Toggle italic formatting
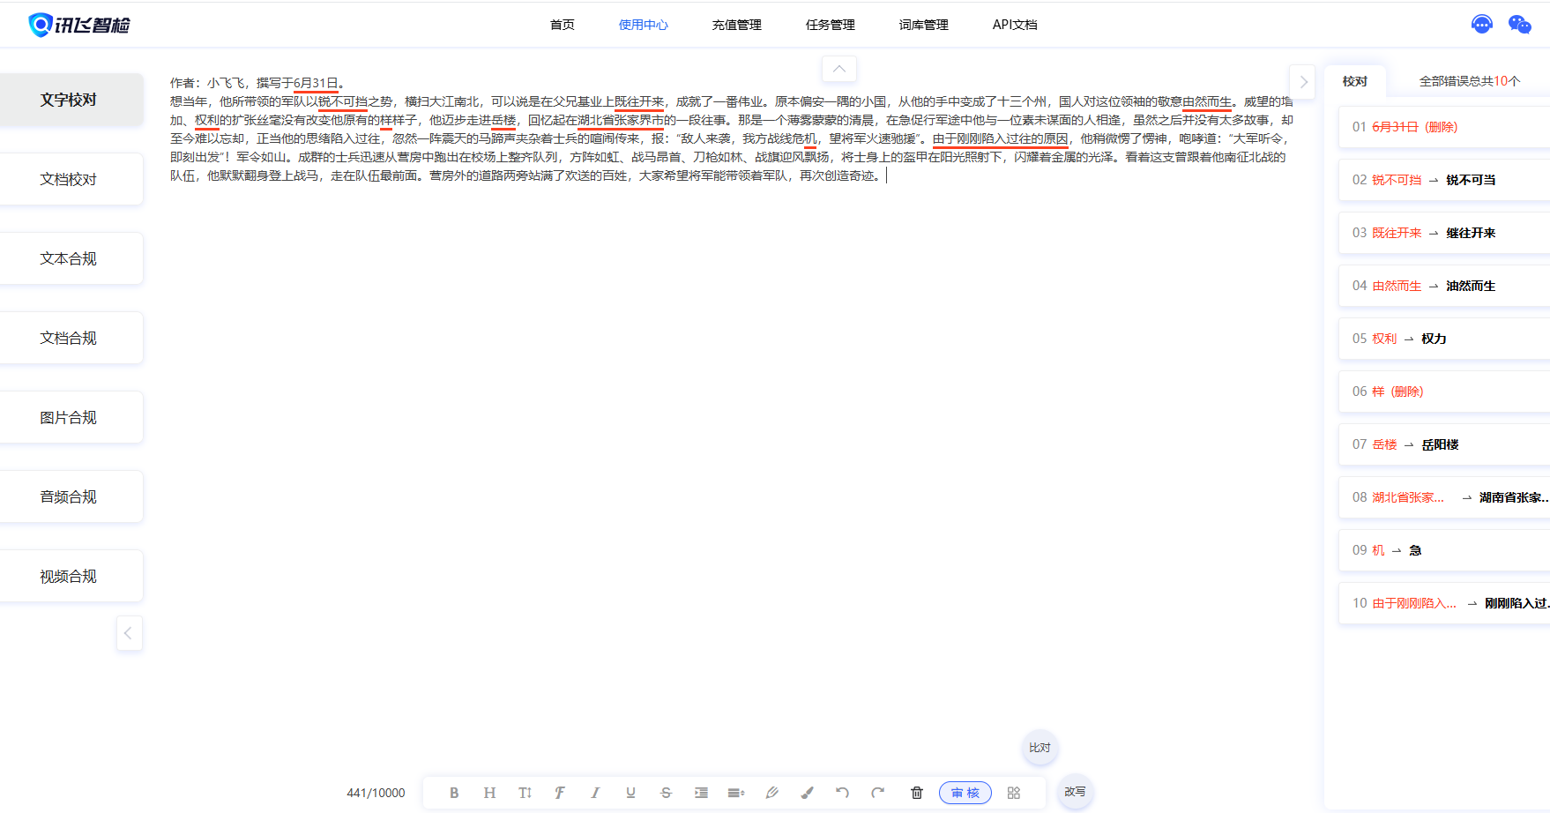1550x813 pixels. (595, 793)
